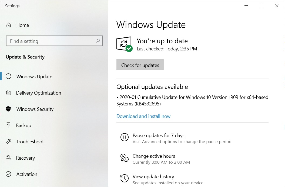This screenshot has width=285, height=187.
Task: Click the Backup upload arrow icon
Action: coord(8,125)
